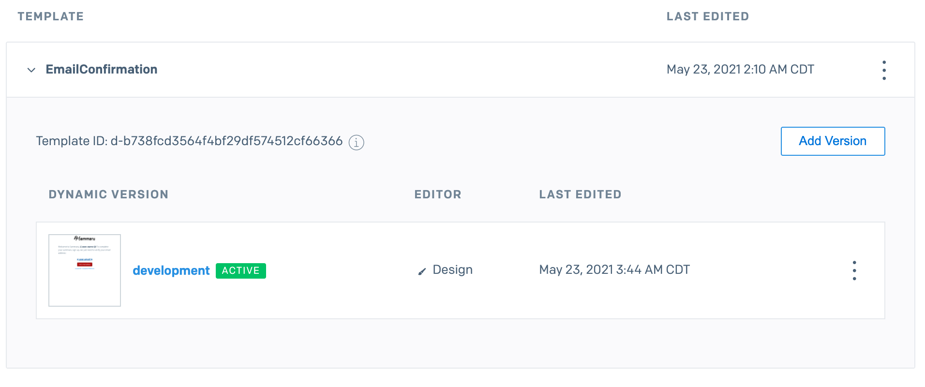The image size is (925, 387).
Task: Click the Template ID info icon
Action: coord(357,142)
